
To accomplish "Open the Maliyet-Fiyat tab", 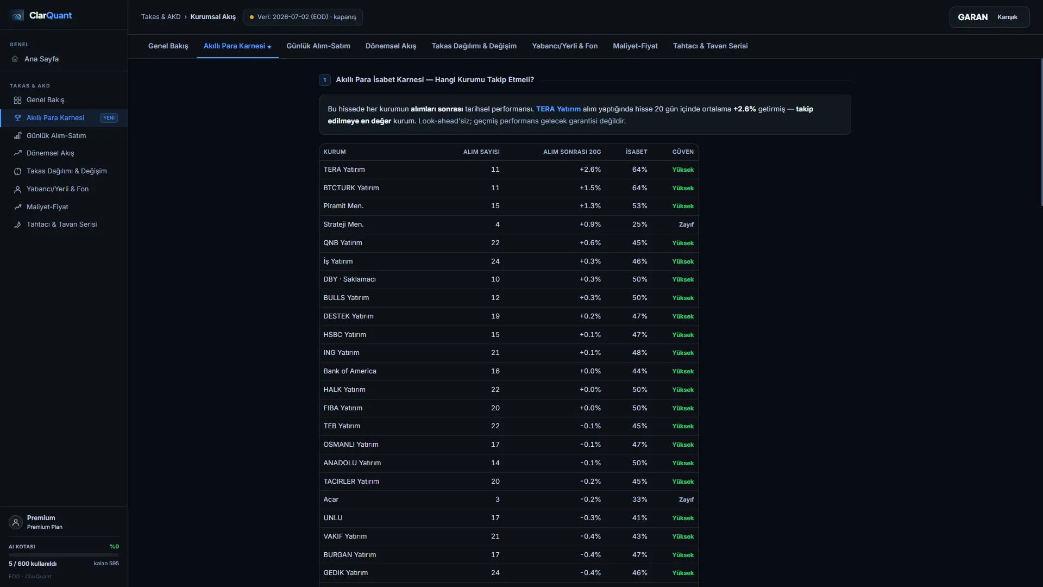I will 635,46.
